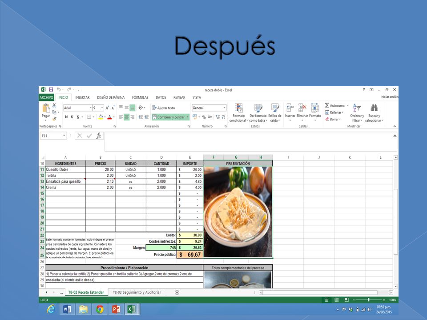Click the percent style icon

[x=204, y=117]
